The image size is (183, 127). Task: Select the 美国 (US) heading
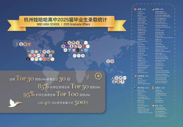(x=159, y=9)
